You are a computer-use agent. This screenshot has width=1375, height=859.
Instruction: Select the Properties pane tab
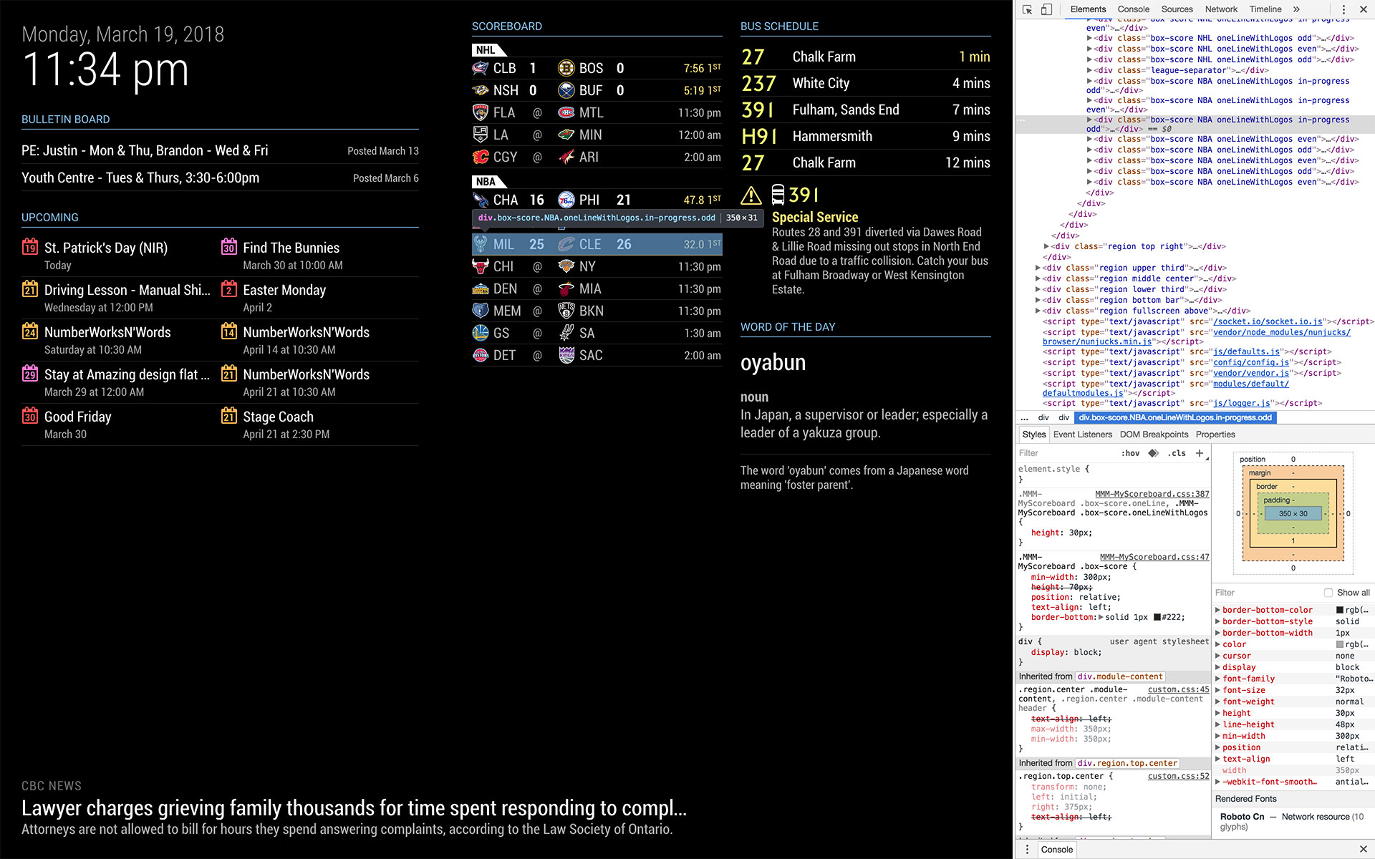pos(1215,435)
